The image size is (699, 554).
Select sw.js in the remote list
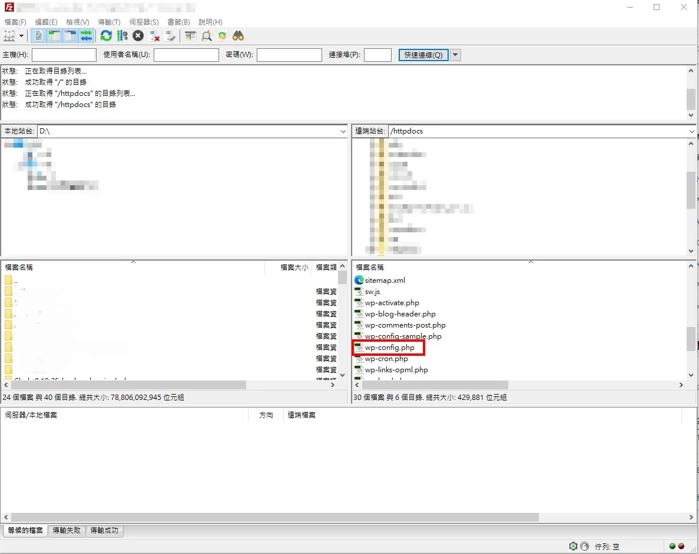tap(372, 292)
